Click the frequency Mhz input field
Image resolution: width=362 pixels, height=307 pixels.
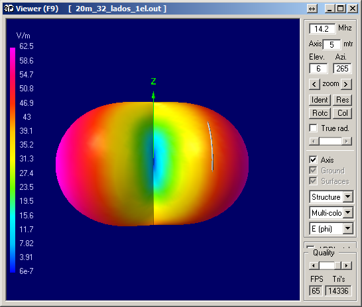coord(322,29)
